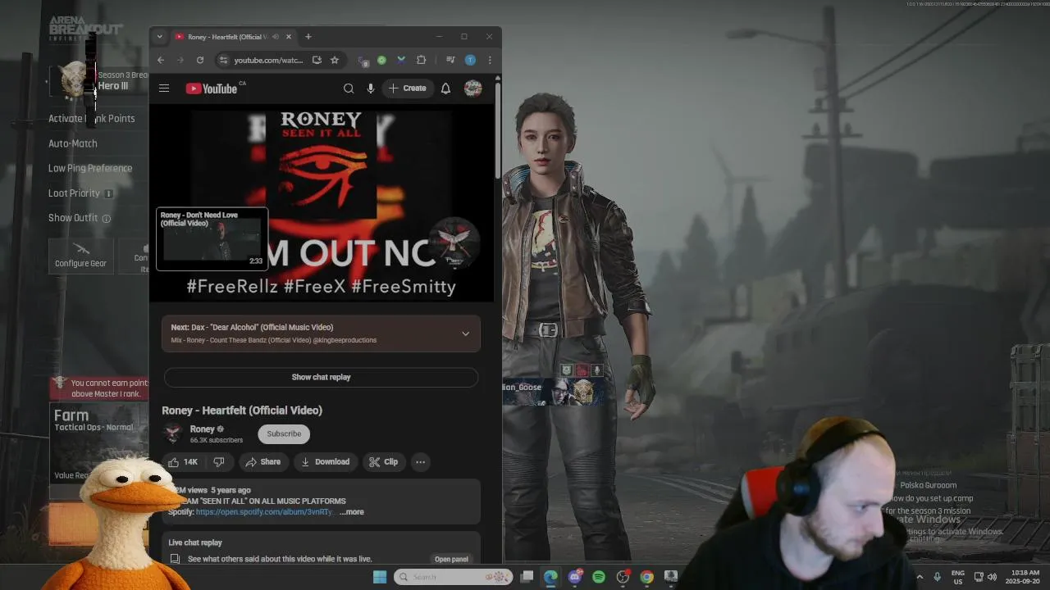
Task: Click the YouTube page vertical scrollbar
Action: click(x=497, y=131)
